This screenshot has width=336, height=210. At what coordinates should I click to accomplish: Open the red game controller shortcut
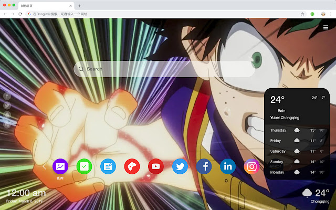point(132,166)
